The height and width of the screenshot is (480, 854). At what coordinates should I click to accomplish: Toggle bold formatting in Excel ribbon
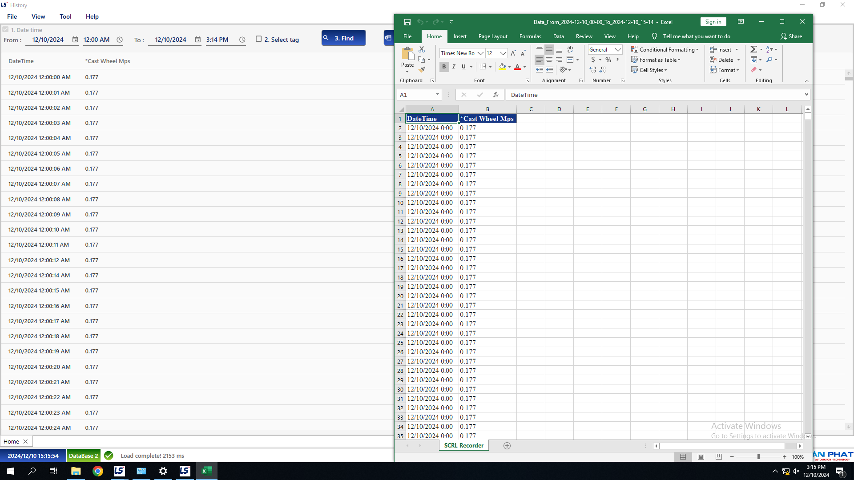(443, 67)
